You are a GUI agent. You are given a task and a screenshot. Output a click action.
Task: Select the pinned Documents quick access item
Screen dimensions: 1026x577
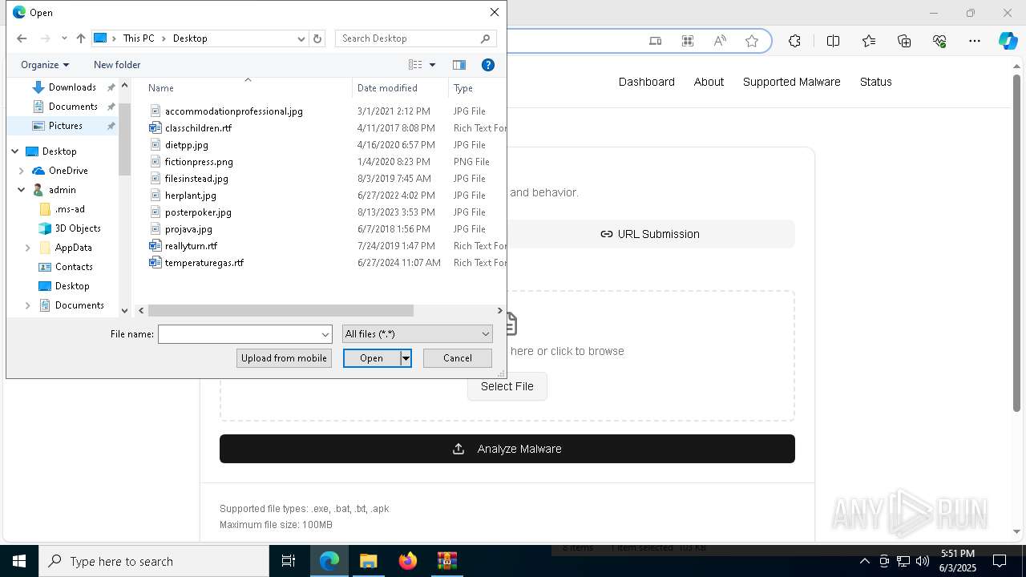[x=73, y=107]
